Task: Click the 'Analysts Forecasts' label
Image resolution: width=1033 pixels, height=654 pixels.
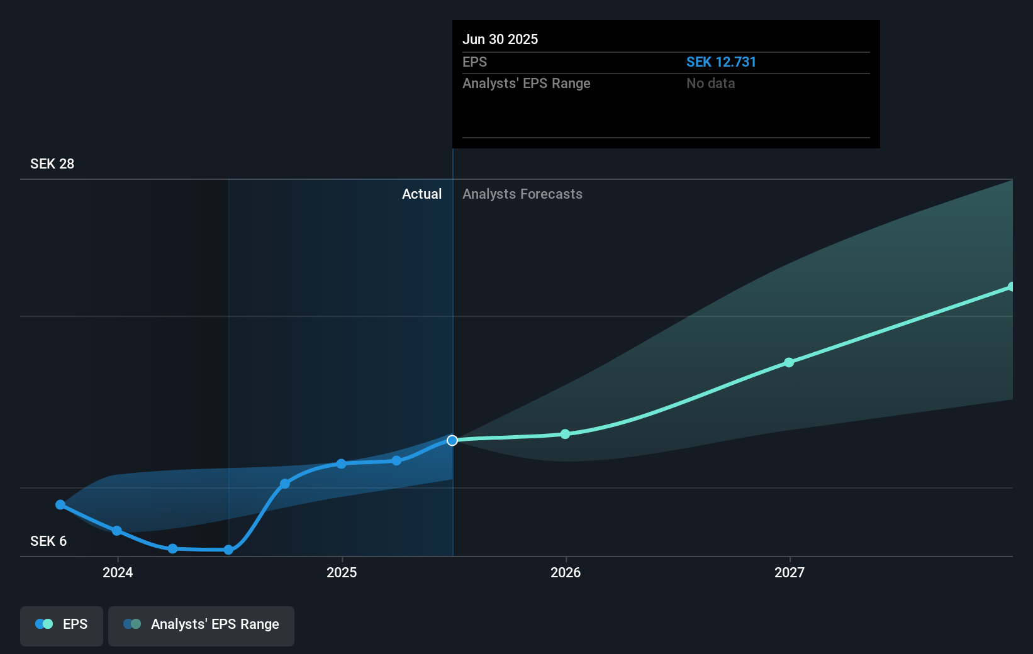Action: (522, 194)
